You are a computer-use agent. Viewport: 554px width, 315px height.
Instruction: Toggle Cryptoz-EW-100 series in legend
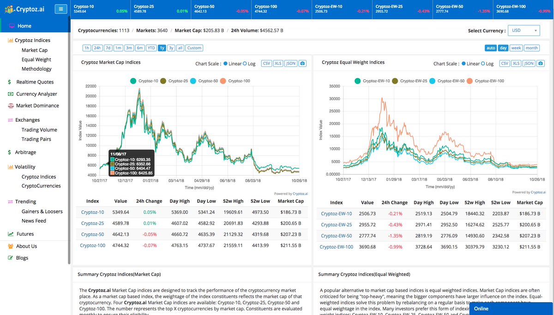[485, 81]
